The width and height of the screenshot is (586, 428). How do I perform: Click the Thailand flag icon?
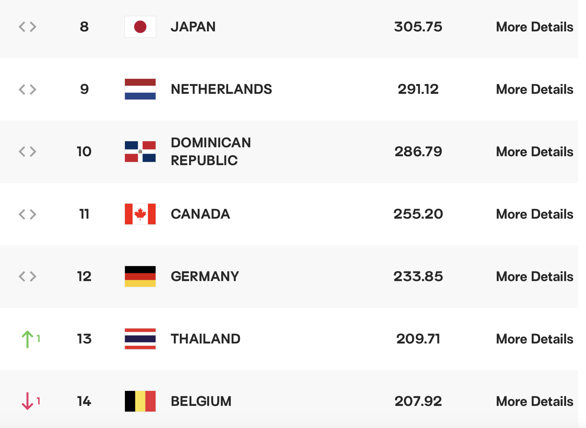[x=140, y=339]
